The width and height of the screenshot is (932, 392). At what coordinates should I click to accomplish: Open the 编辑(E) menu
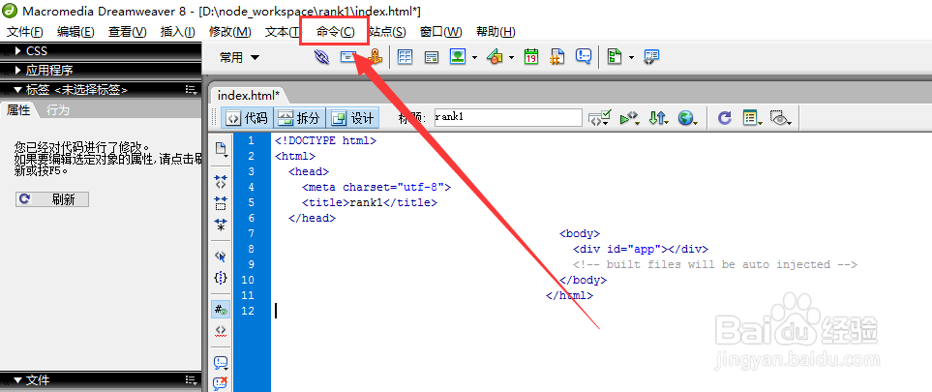75,32
